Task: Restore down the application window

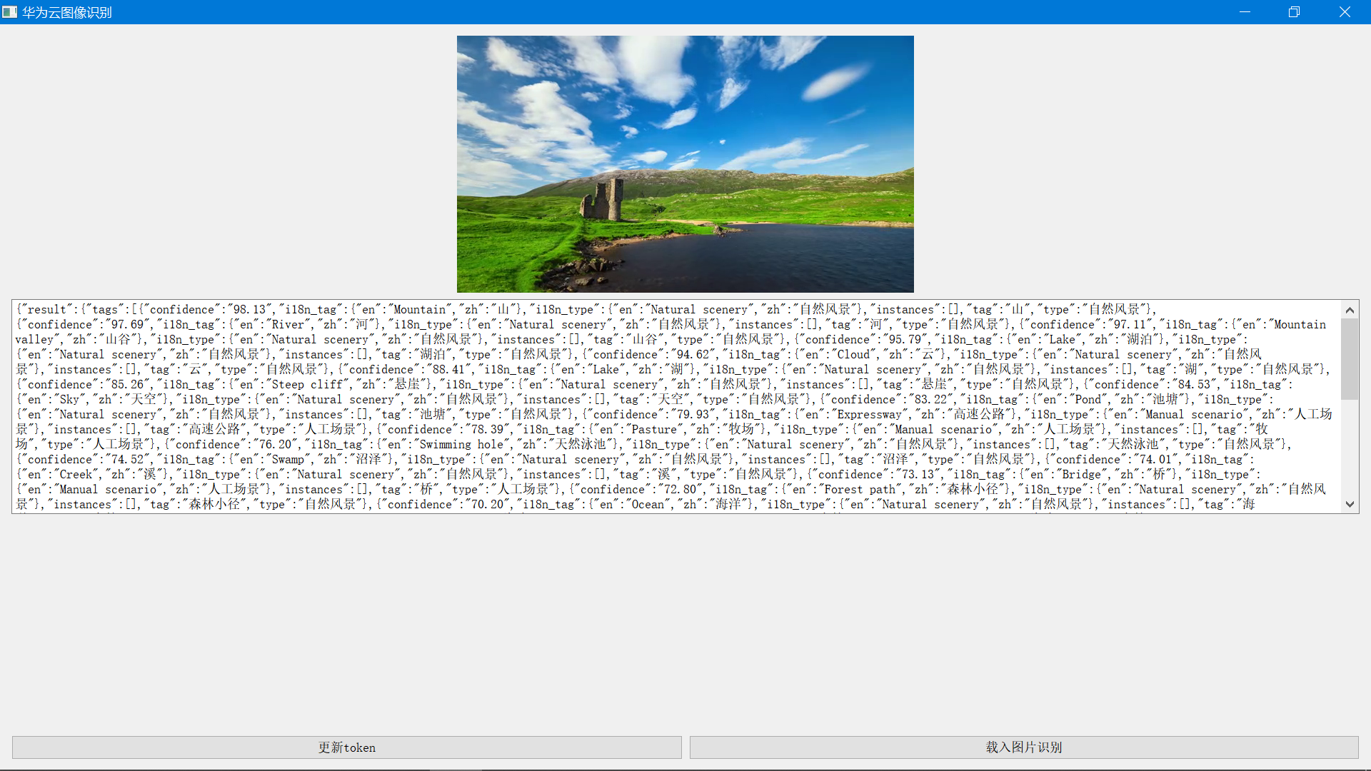Action: tap(1294, 12)
